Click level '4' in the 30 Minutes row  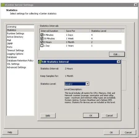[x=92, y=39]
